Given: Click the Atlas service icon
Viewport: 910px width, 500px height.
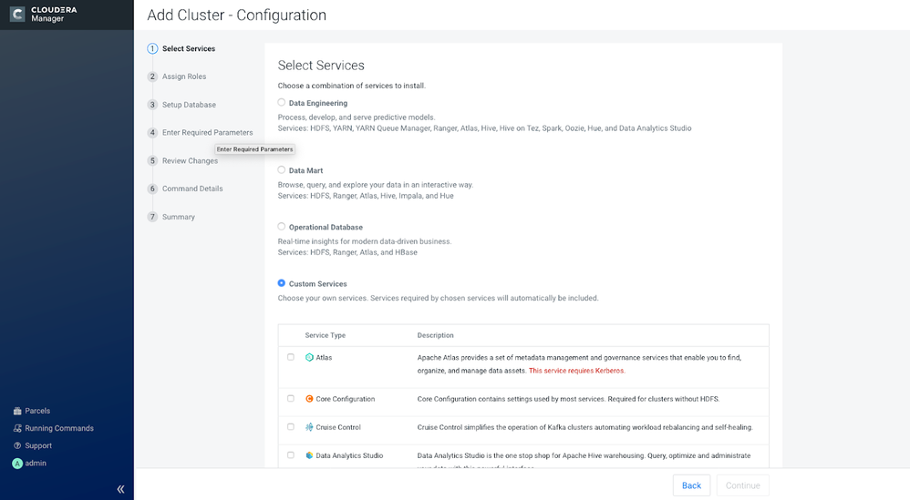Looking at the screenshot, I should click(309, 358).
